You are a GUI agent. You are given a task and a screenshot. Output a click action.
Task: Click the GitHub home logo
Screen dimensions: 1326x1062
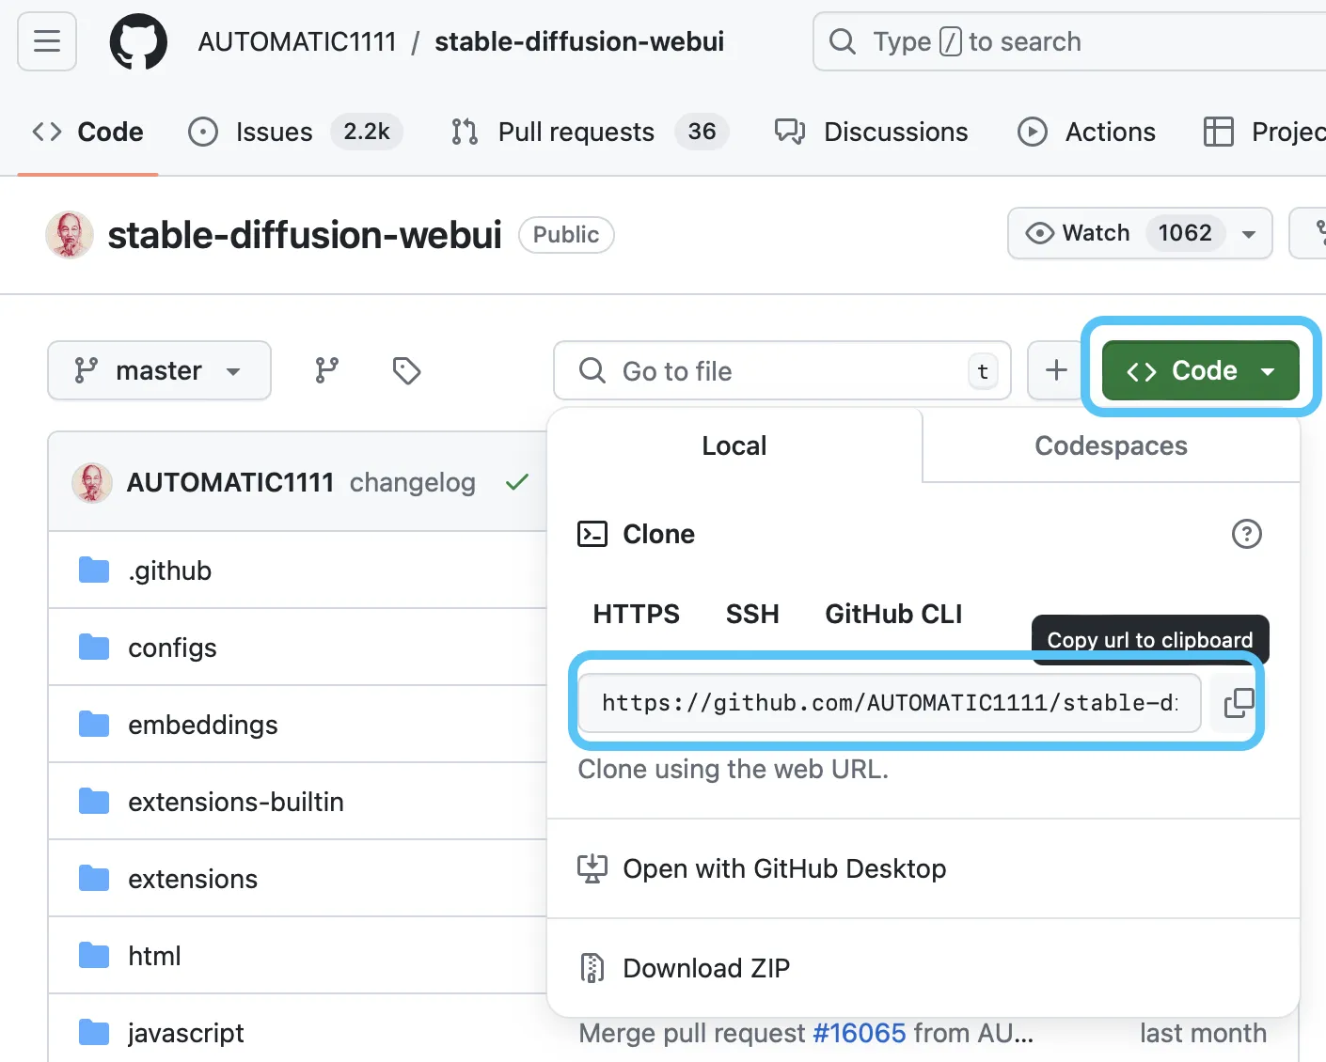pyautogui.click(x=138, y=41)
